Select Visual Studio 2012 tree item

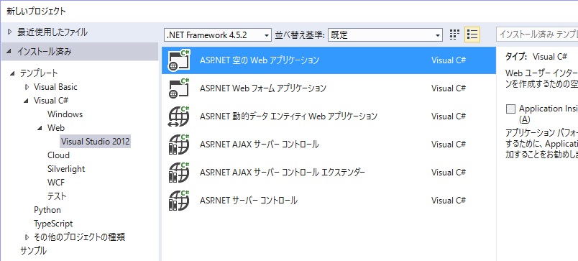click(x=96, y=142)
